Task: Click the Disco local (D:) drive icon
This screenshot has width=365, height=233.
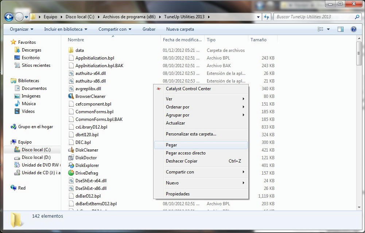Action: click(17, 157)
